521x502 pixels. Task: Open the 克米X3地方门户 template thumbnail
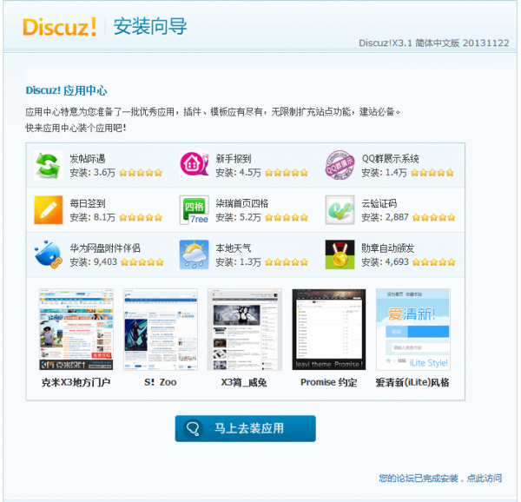pos(76,329)
